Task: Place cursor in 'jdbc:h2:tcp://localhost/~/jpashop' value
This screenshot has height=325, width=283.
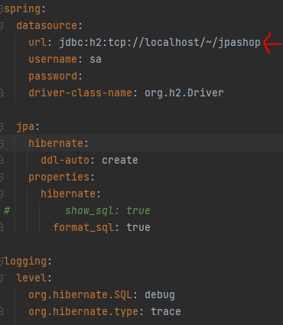Action: point(160,43)
